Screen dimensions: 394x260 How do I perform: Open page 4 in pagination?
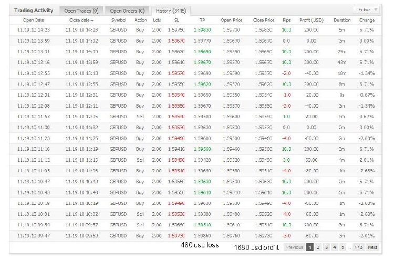pos(334,247)
